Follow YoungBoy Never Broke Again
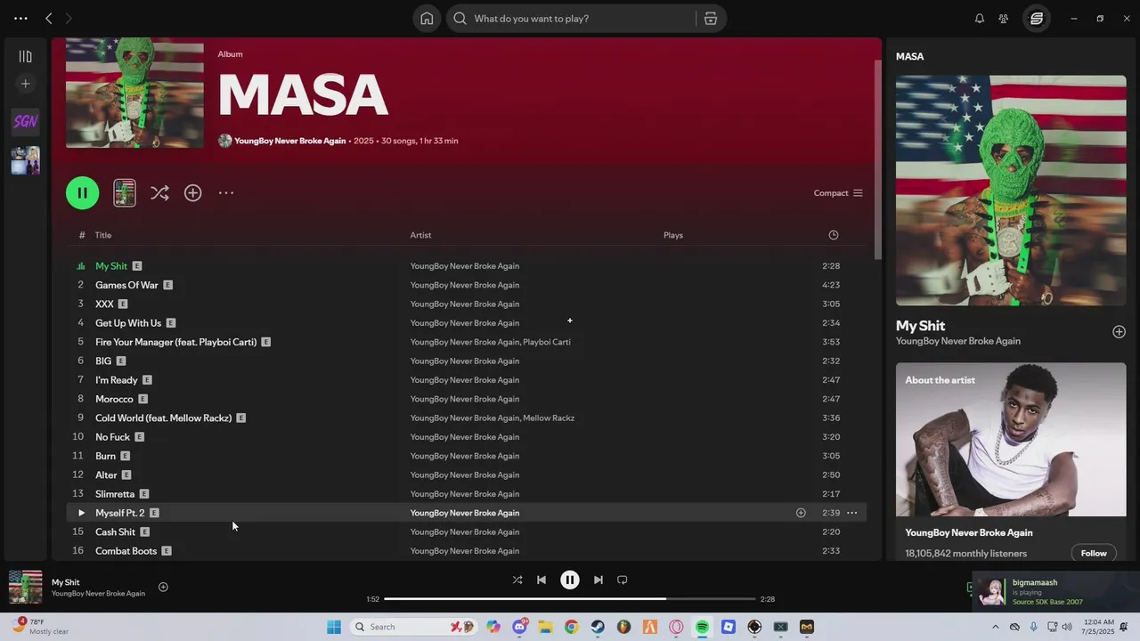Image resolution: width=1140 pixels, height=641 pixels. point(1094,553)
